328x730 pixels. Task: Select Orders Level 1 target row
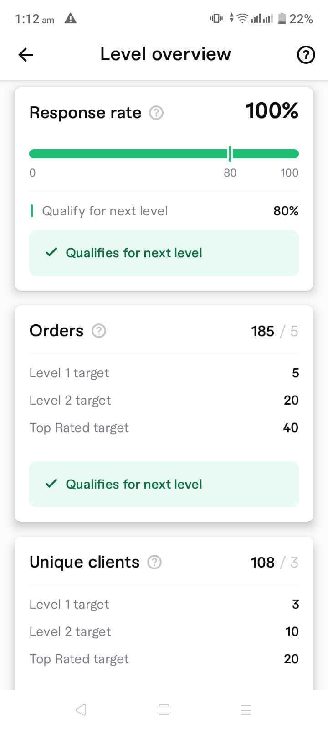pos(164,373)
